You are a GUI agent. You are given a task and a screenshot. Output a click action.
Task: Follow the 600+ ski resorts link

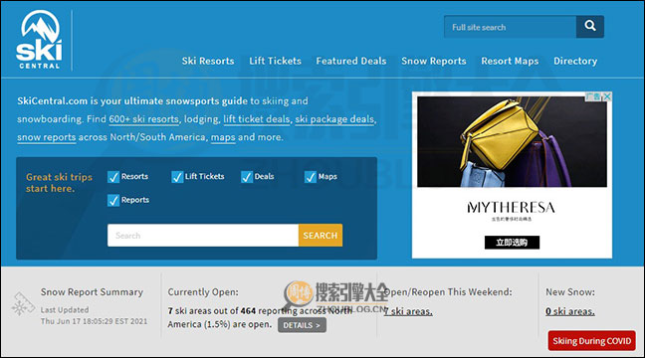144,119
